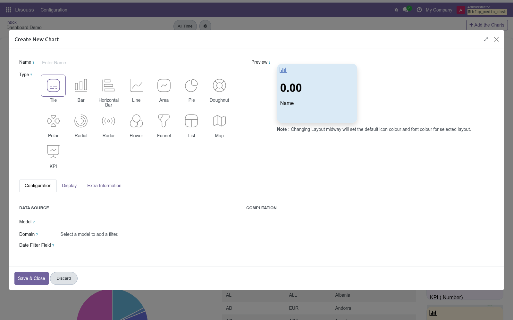Click the Date Filter Field help mark
The image size is (513, 320).
(53, 245)
